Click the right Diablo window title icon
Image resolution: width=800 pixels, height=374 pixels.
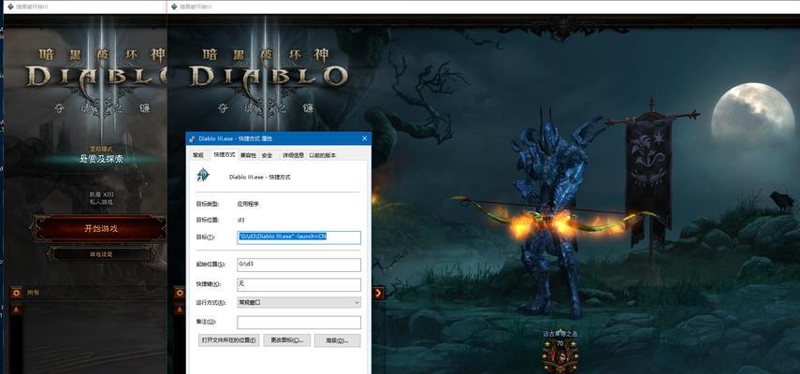click(x=174, y=7)
